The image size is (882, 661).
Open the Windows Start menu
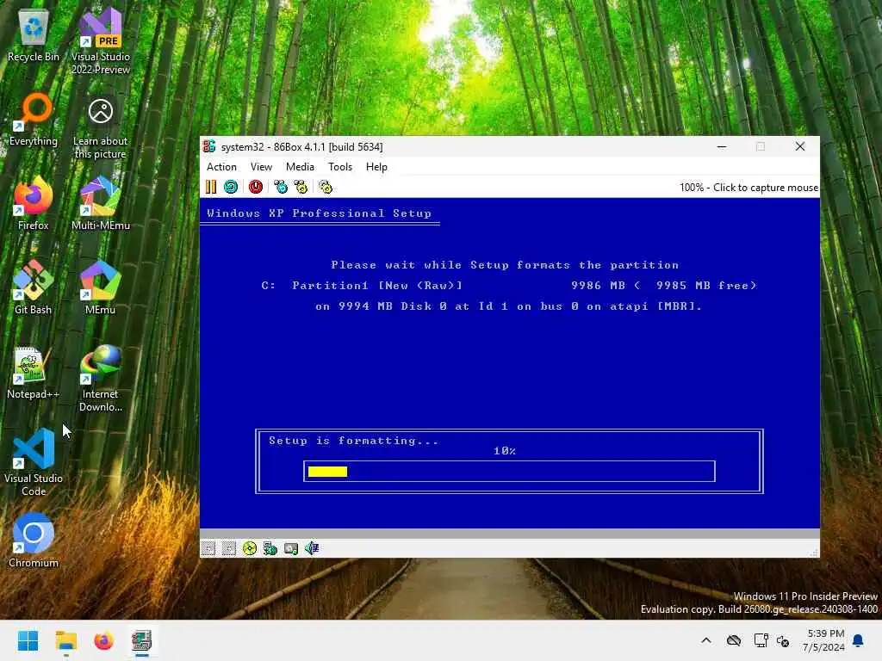click(28, 640)
